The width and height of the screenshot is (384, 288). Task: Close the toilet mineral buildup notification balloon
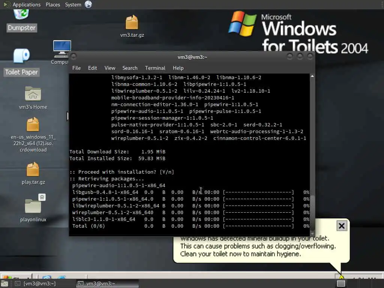pyautogui.click(x=342, y=225)
